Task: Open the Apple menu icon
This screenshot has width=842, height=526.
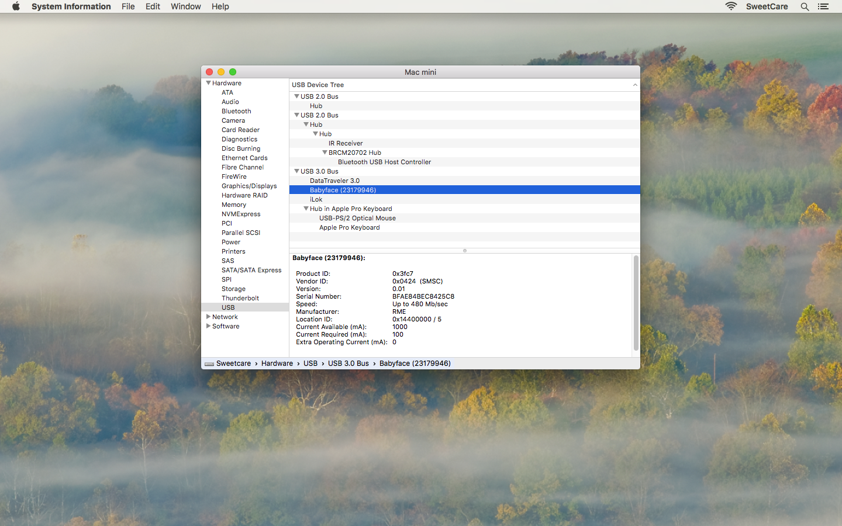Action: (16, 6)
